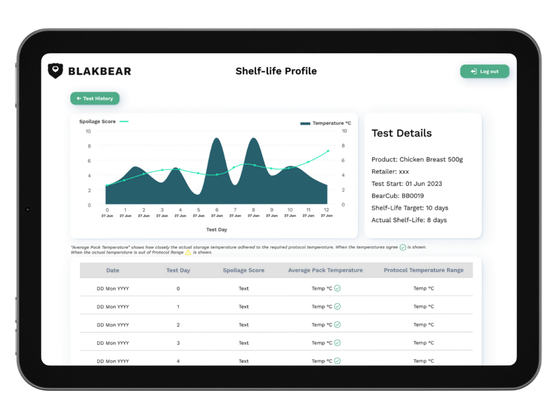Hide the temperature area series via its legend swatch
This screenshot has width=557, height=418.
(x=305, y=122)
